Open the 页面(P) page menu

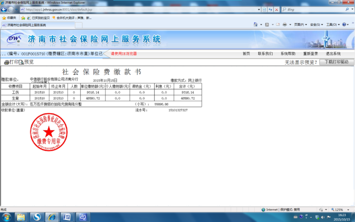pos(300,25)
